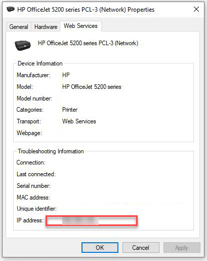Click the 'Transport:' label

tap(29, 121)
